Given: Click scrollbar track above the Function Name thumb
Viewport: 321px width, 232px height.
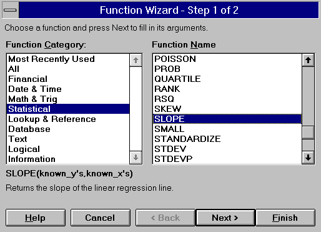Looking at the screenshot, I should click(308, 96).
